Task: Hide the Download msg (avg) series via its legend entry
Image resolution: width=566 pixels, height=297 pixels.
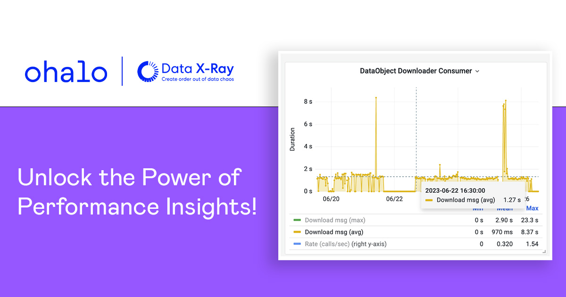Action: point(335,232)
